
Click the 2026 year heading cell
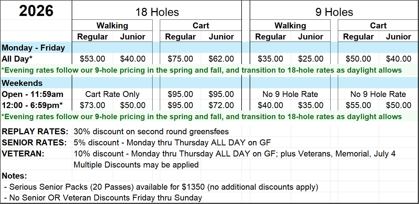(x=36, y=11)
